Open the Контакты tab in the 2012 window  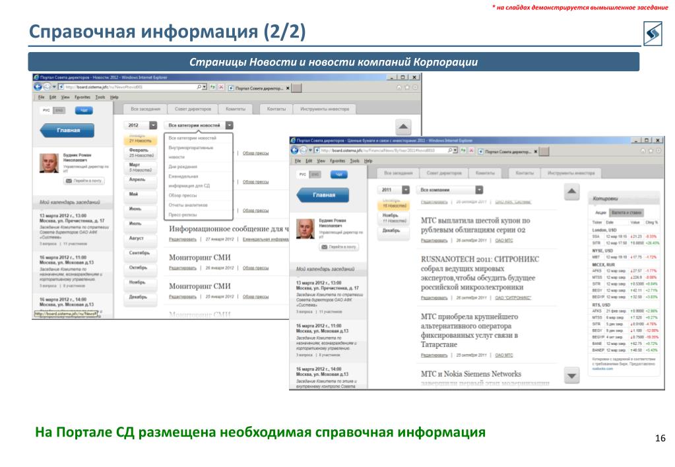pyautogui.click(x=276, y=109)
